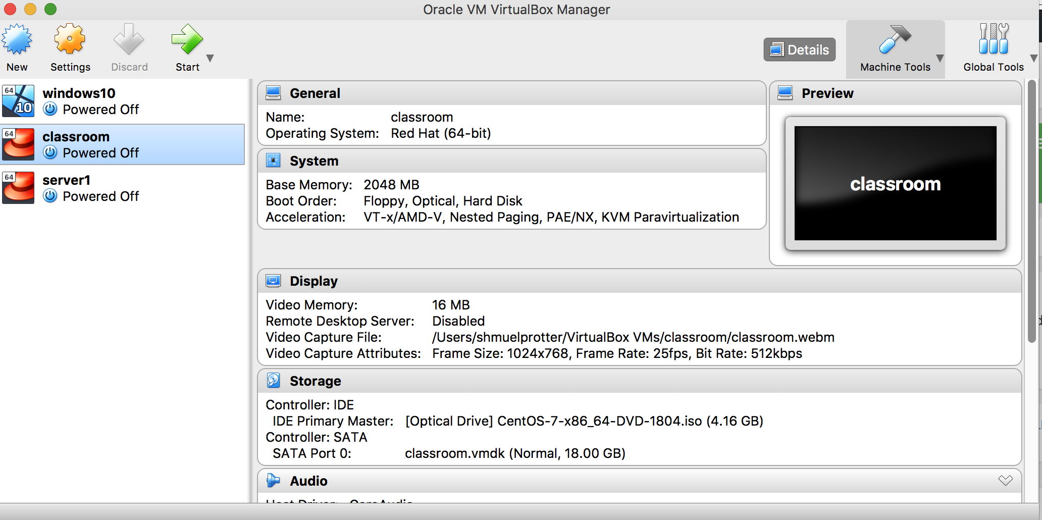
Task: Collapse Audio section with chevron
Action: pyautogui.click(x=1006, y=481)
